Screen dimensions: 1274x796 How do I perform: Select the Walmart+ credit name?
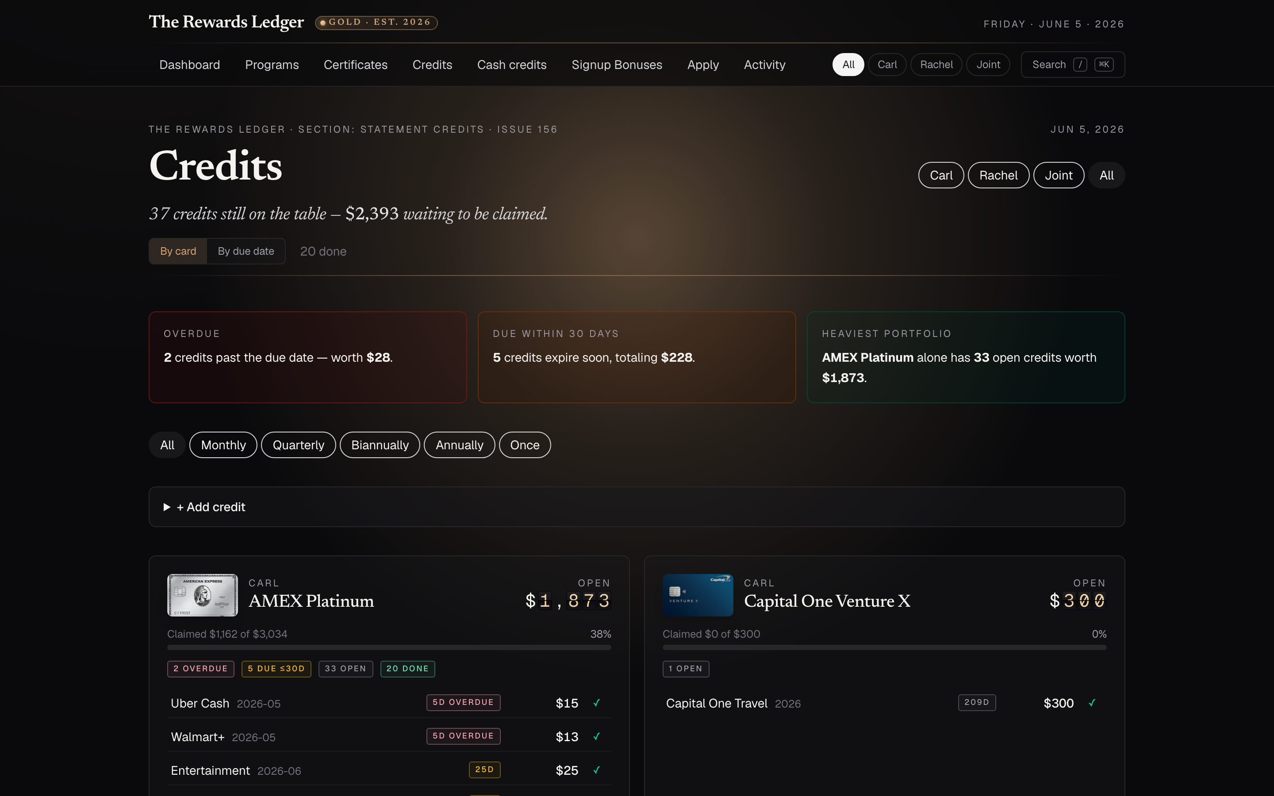(x=197, y=737)
